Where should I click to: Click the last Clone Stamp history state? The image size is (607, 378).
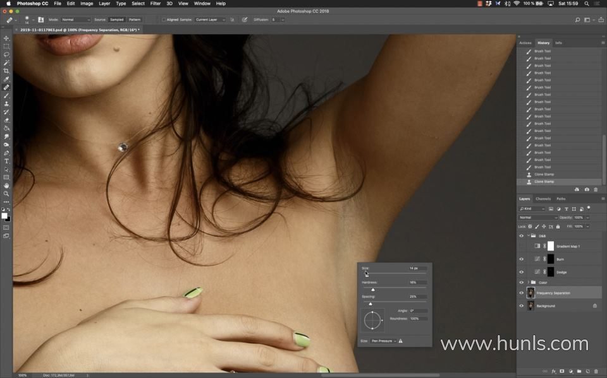(x=560, y=182)
